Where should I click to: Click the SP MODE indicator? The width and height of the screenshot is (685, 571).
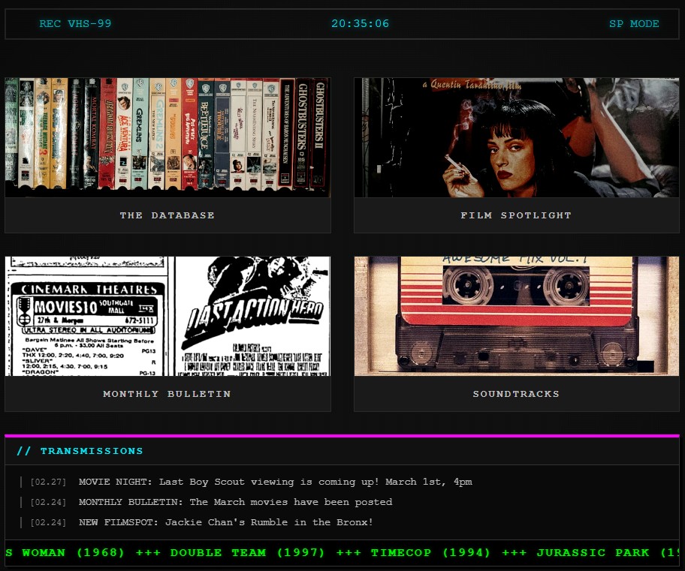pos(634,23)
